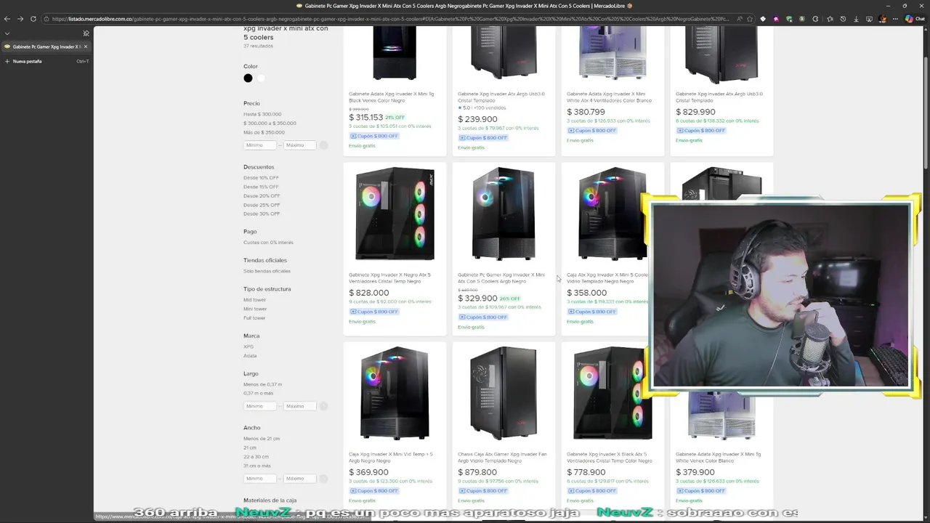The image size is (930, 523).
Task: Go back with the browser back arrow
Action: click(x=7, y=19)
